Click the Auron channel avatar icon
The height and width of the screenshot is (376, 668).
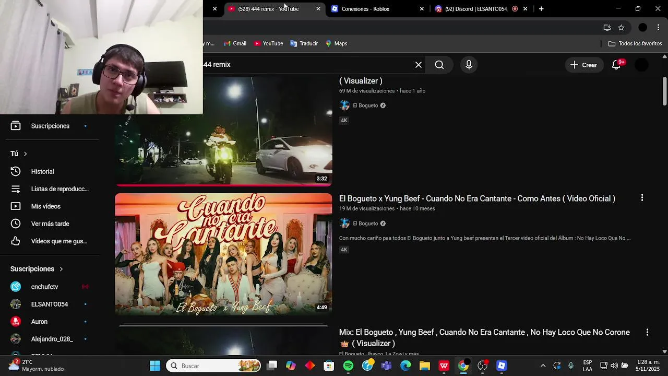coord(16,322)
